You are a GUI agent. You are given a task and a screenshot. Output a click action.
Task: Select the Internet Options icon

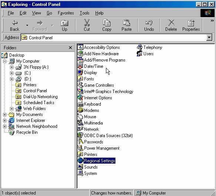[x=80, y=98]
